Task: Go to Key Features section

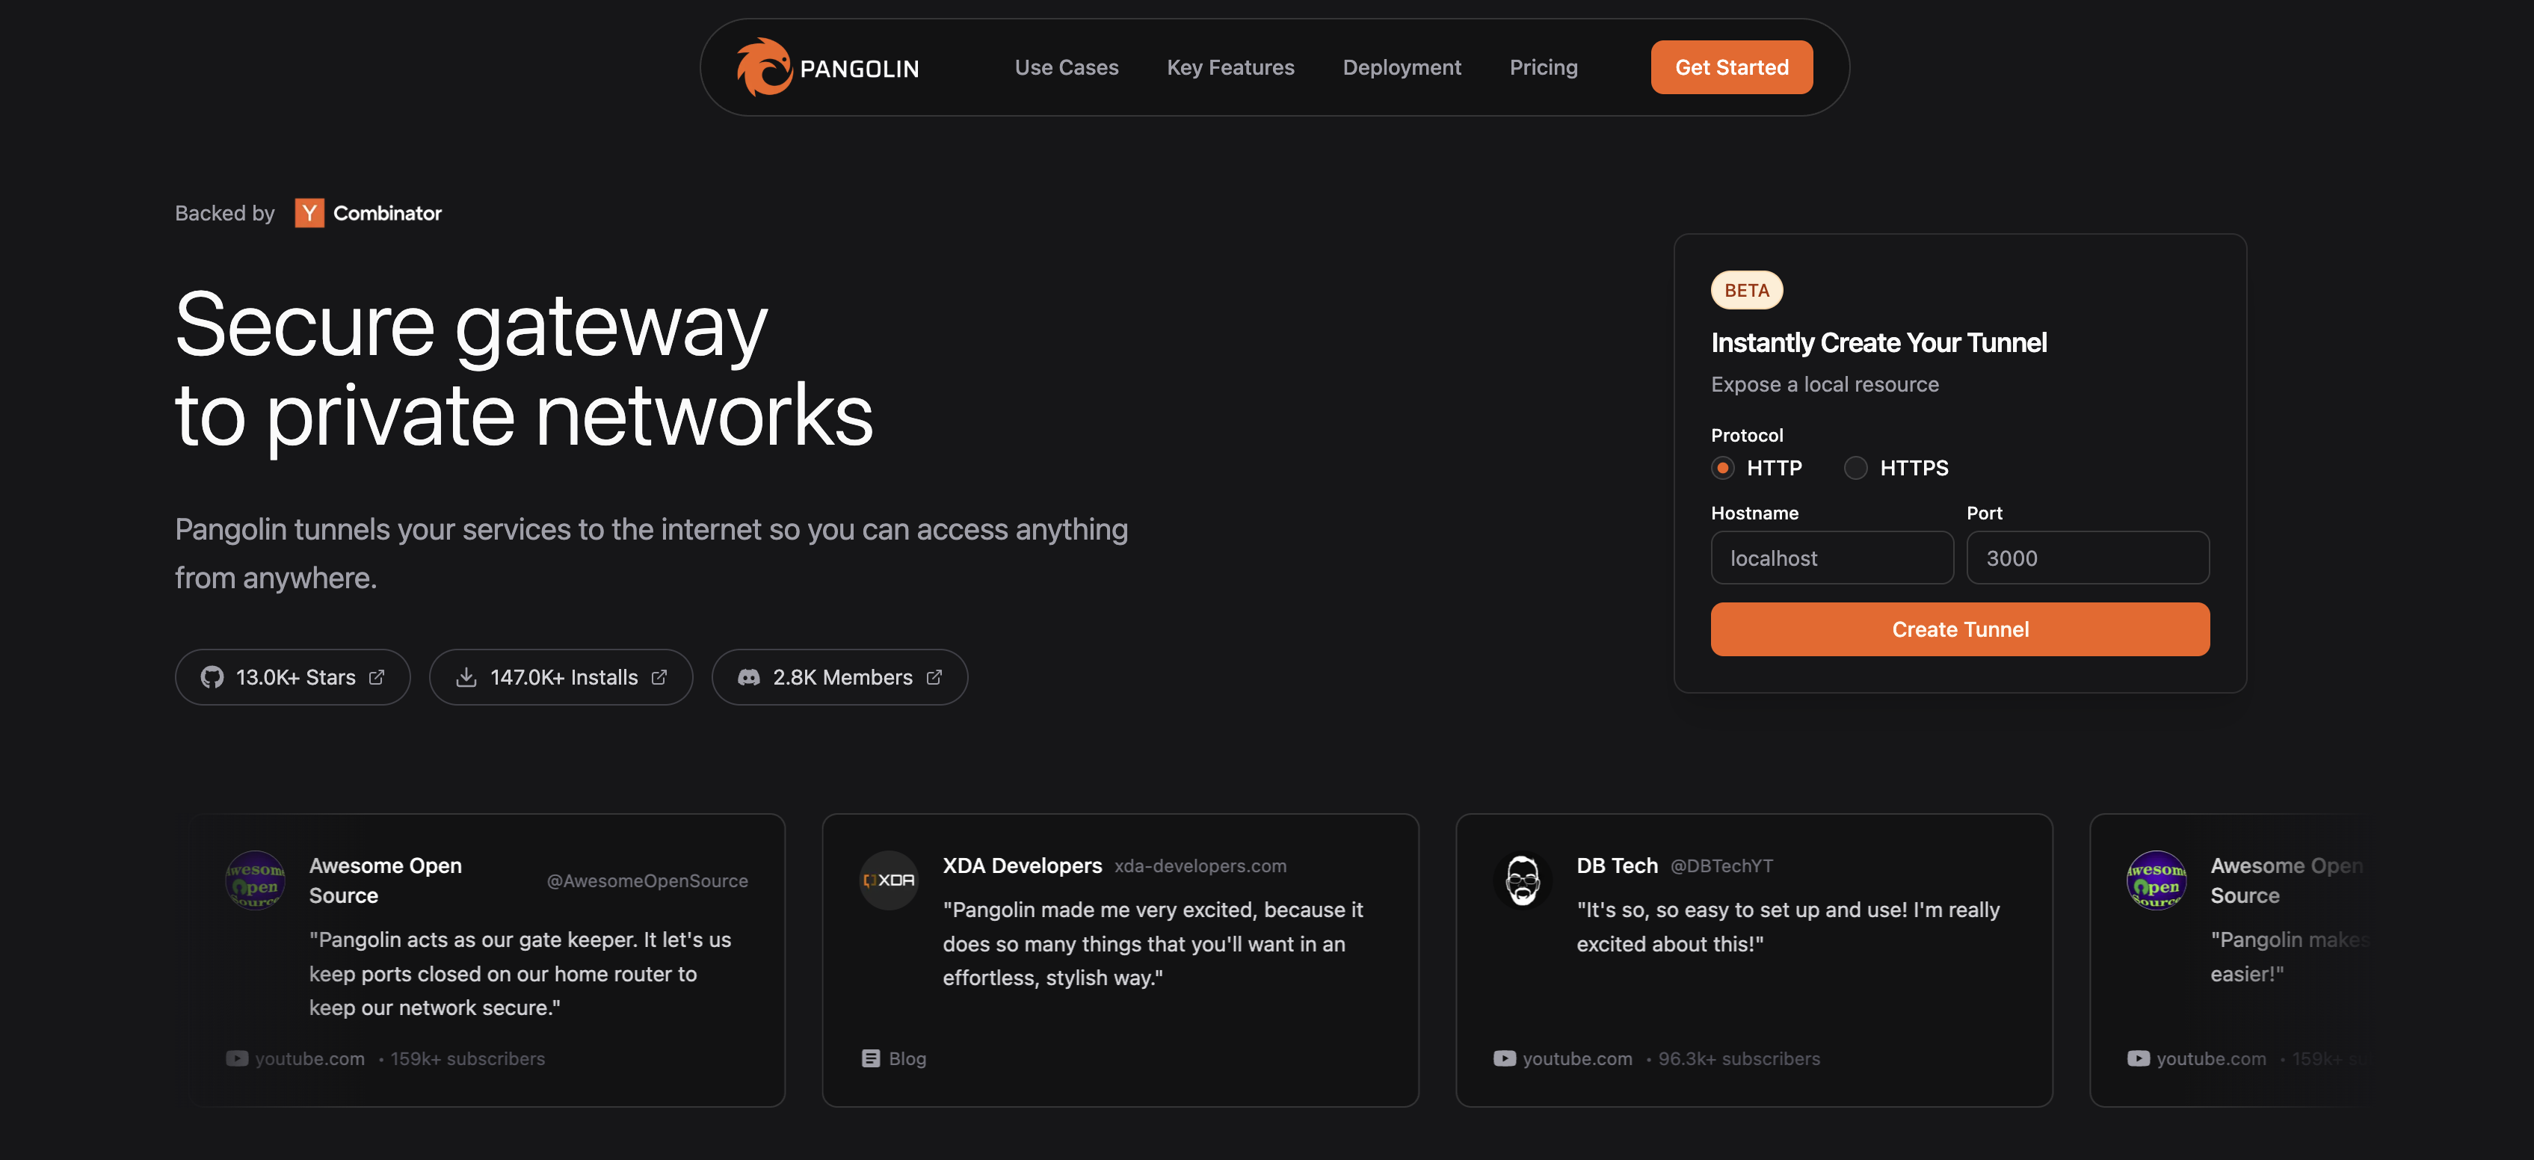Action: tap(1230, 67)
